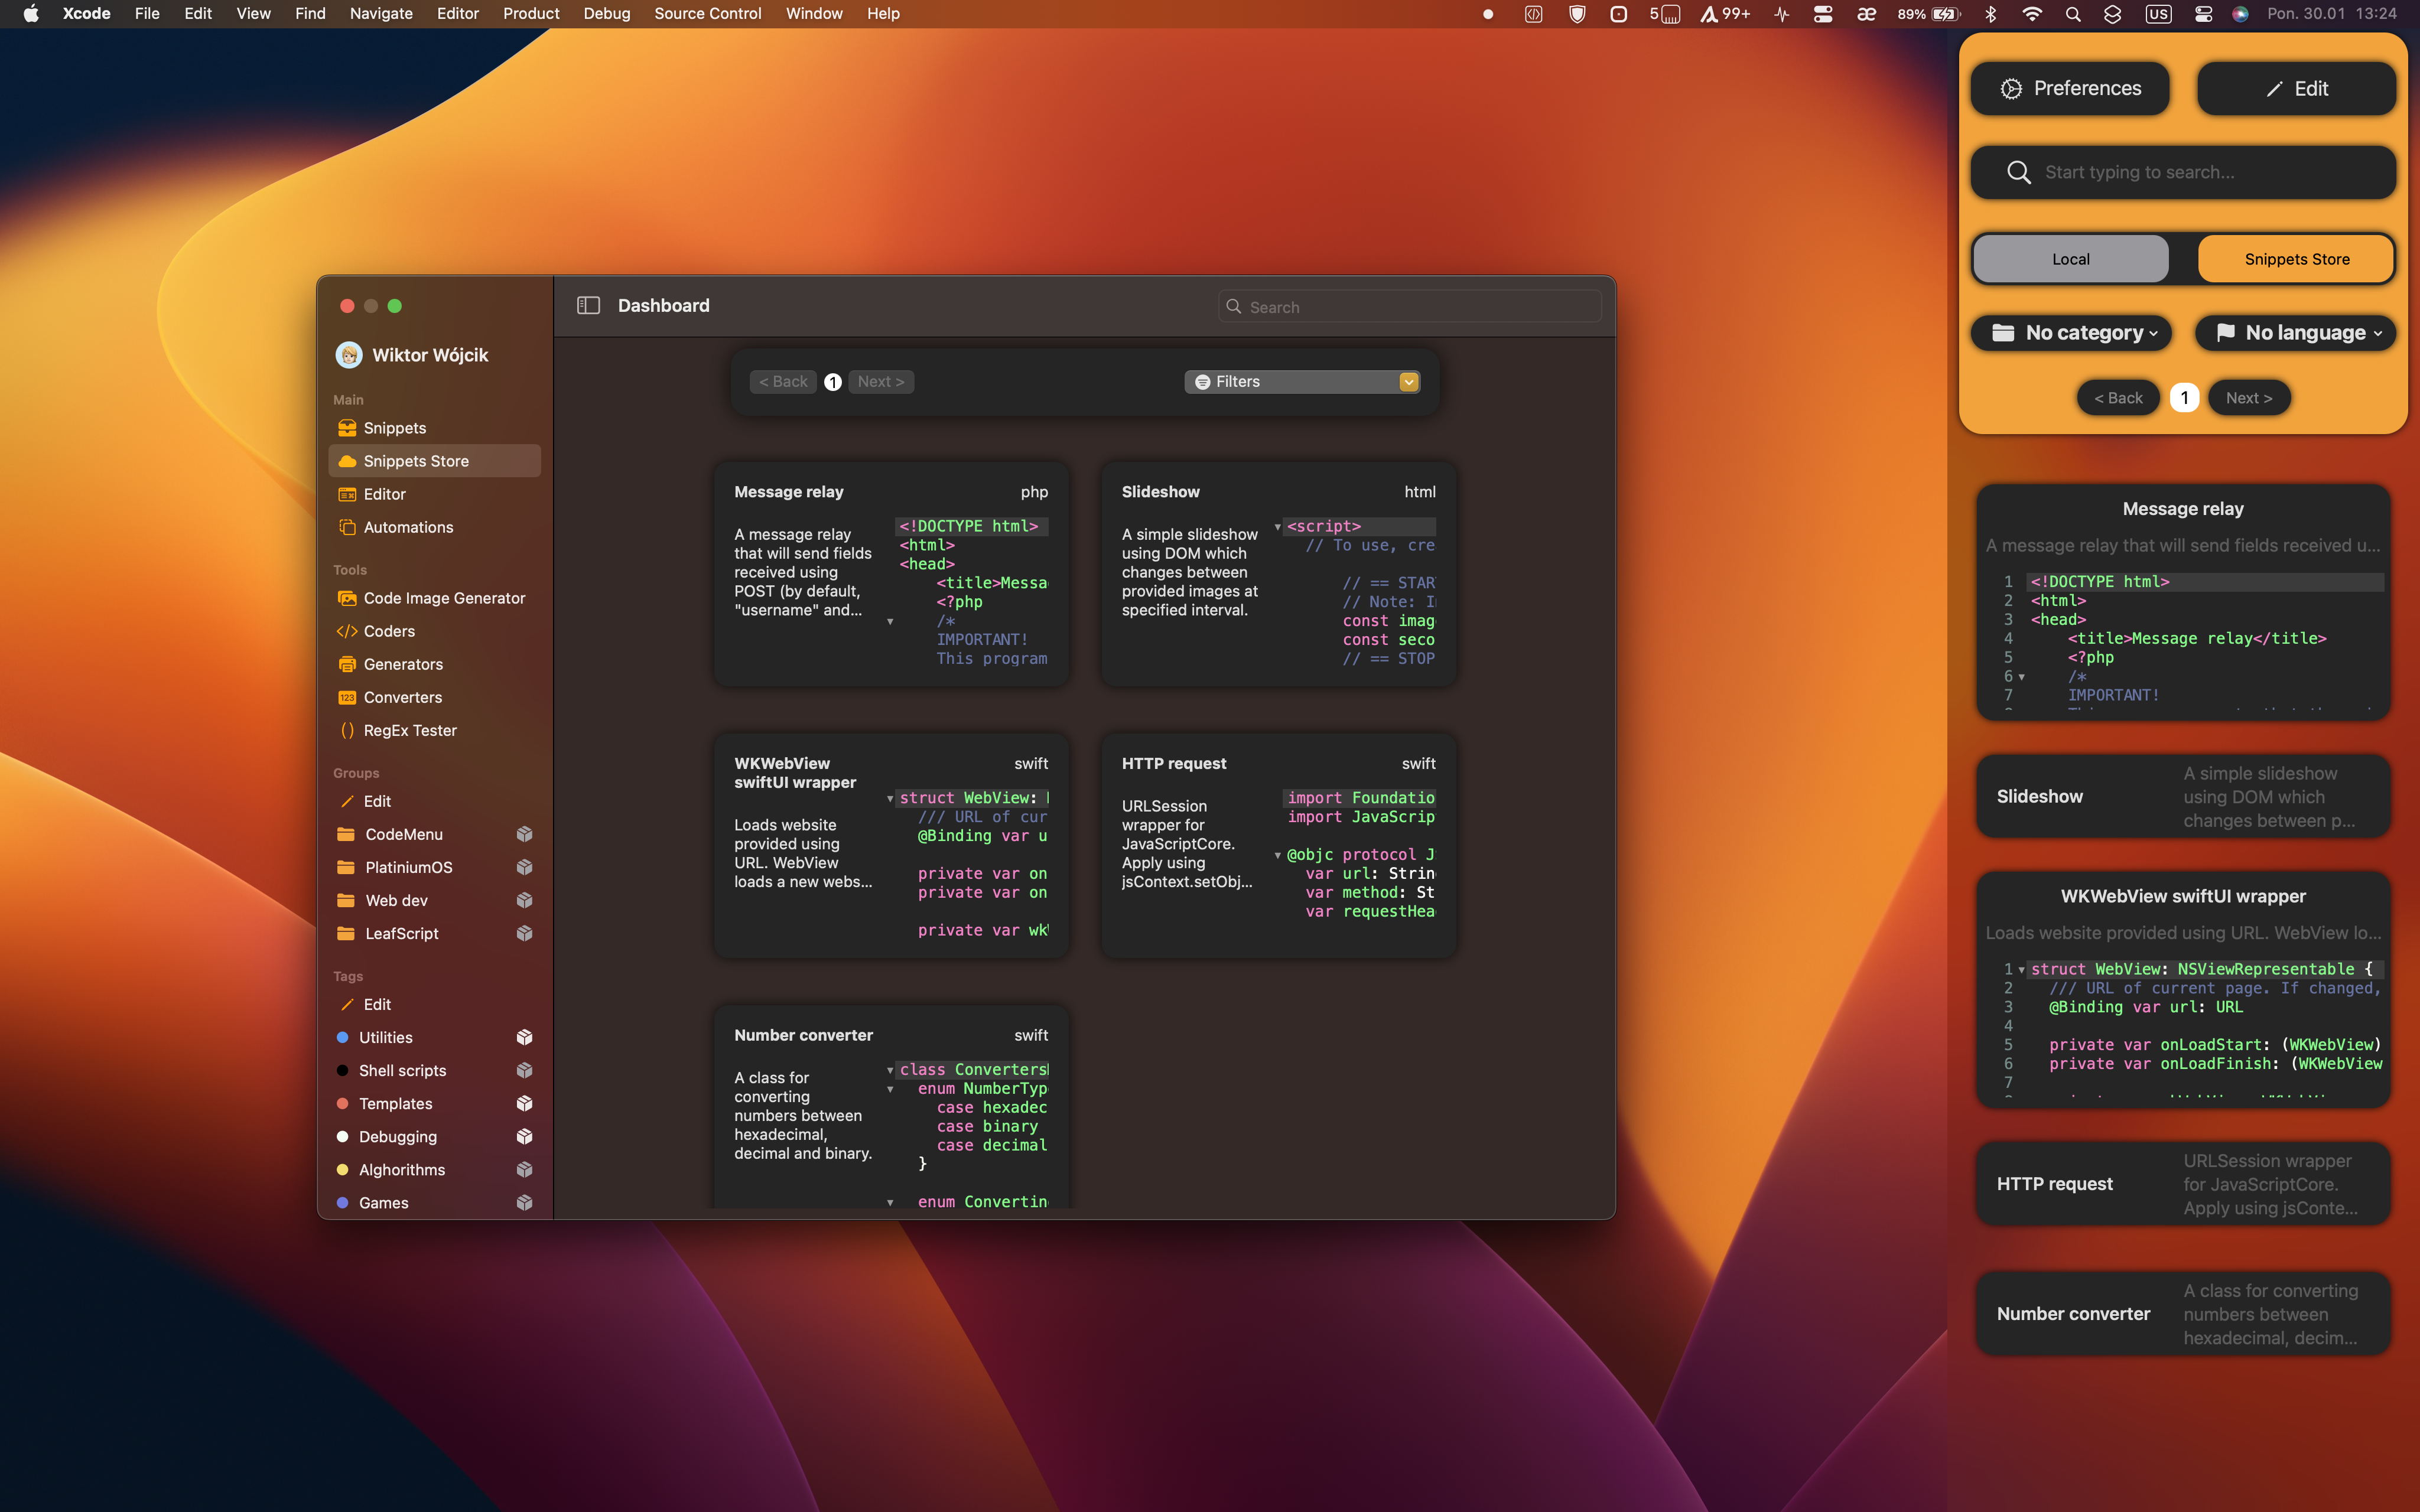The height and width of the screenshot is (1512, 2420).
Task: Click the cube icon next to Templates tag
Action: pos(524,1102)
